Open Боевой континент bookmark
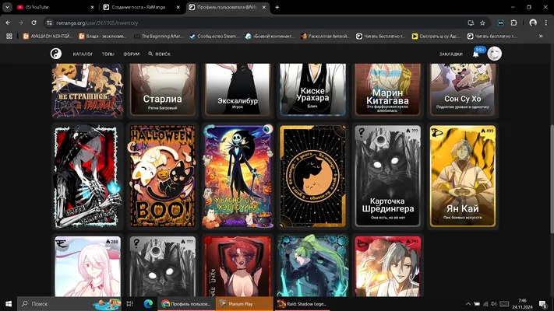Image resolution: width=554 pixels, height=311 pixels. point(270,36)
